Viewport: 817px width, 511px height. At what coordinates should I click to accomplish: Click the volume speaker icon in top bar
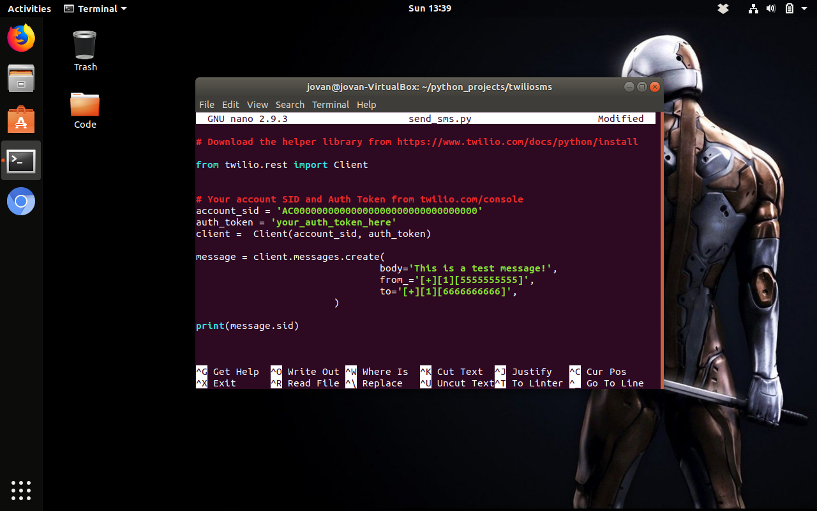pos(771,9)
